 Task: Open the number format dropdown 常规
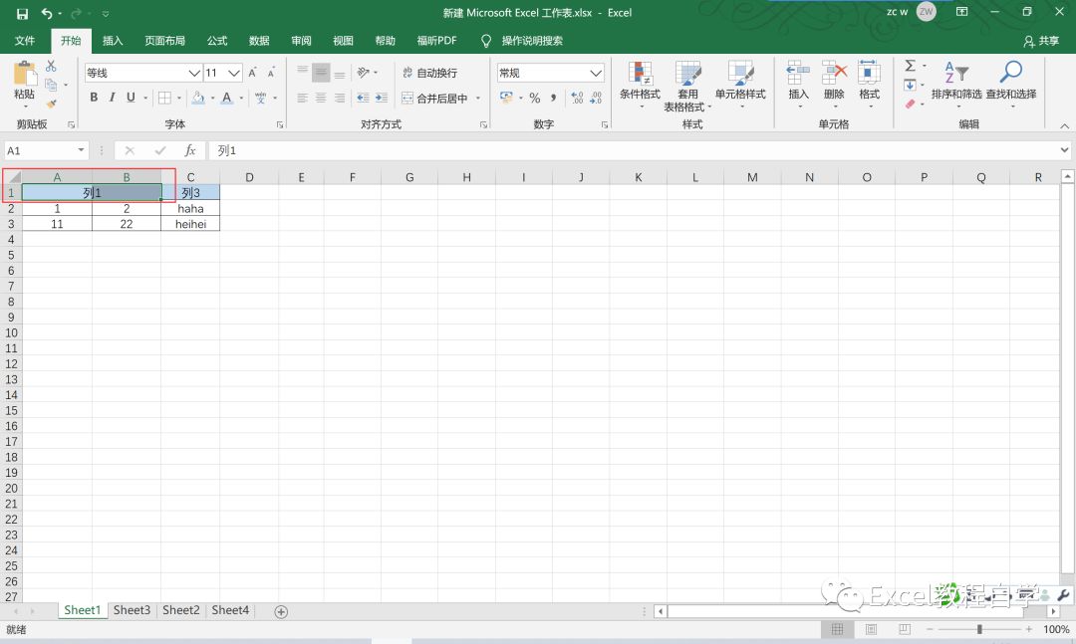click(596, 73)
